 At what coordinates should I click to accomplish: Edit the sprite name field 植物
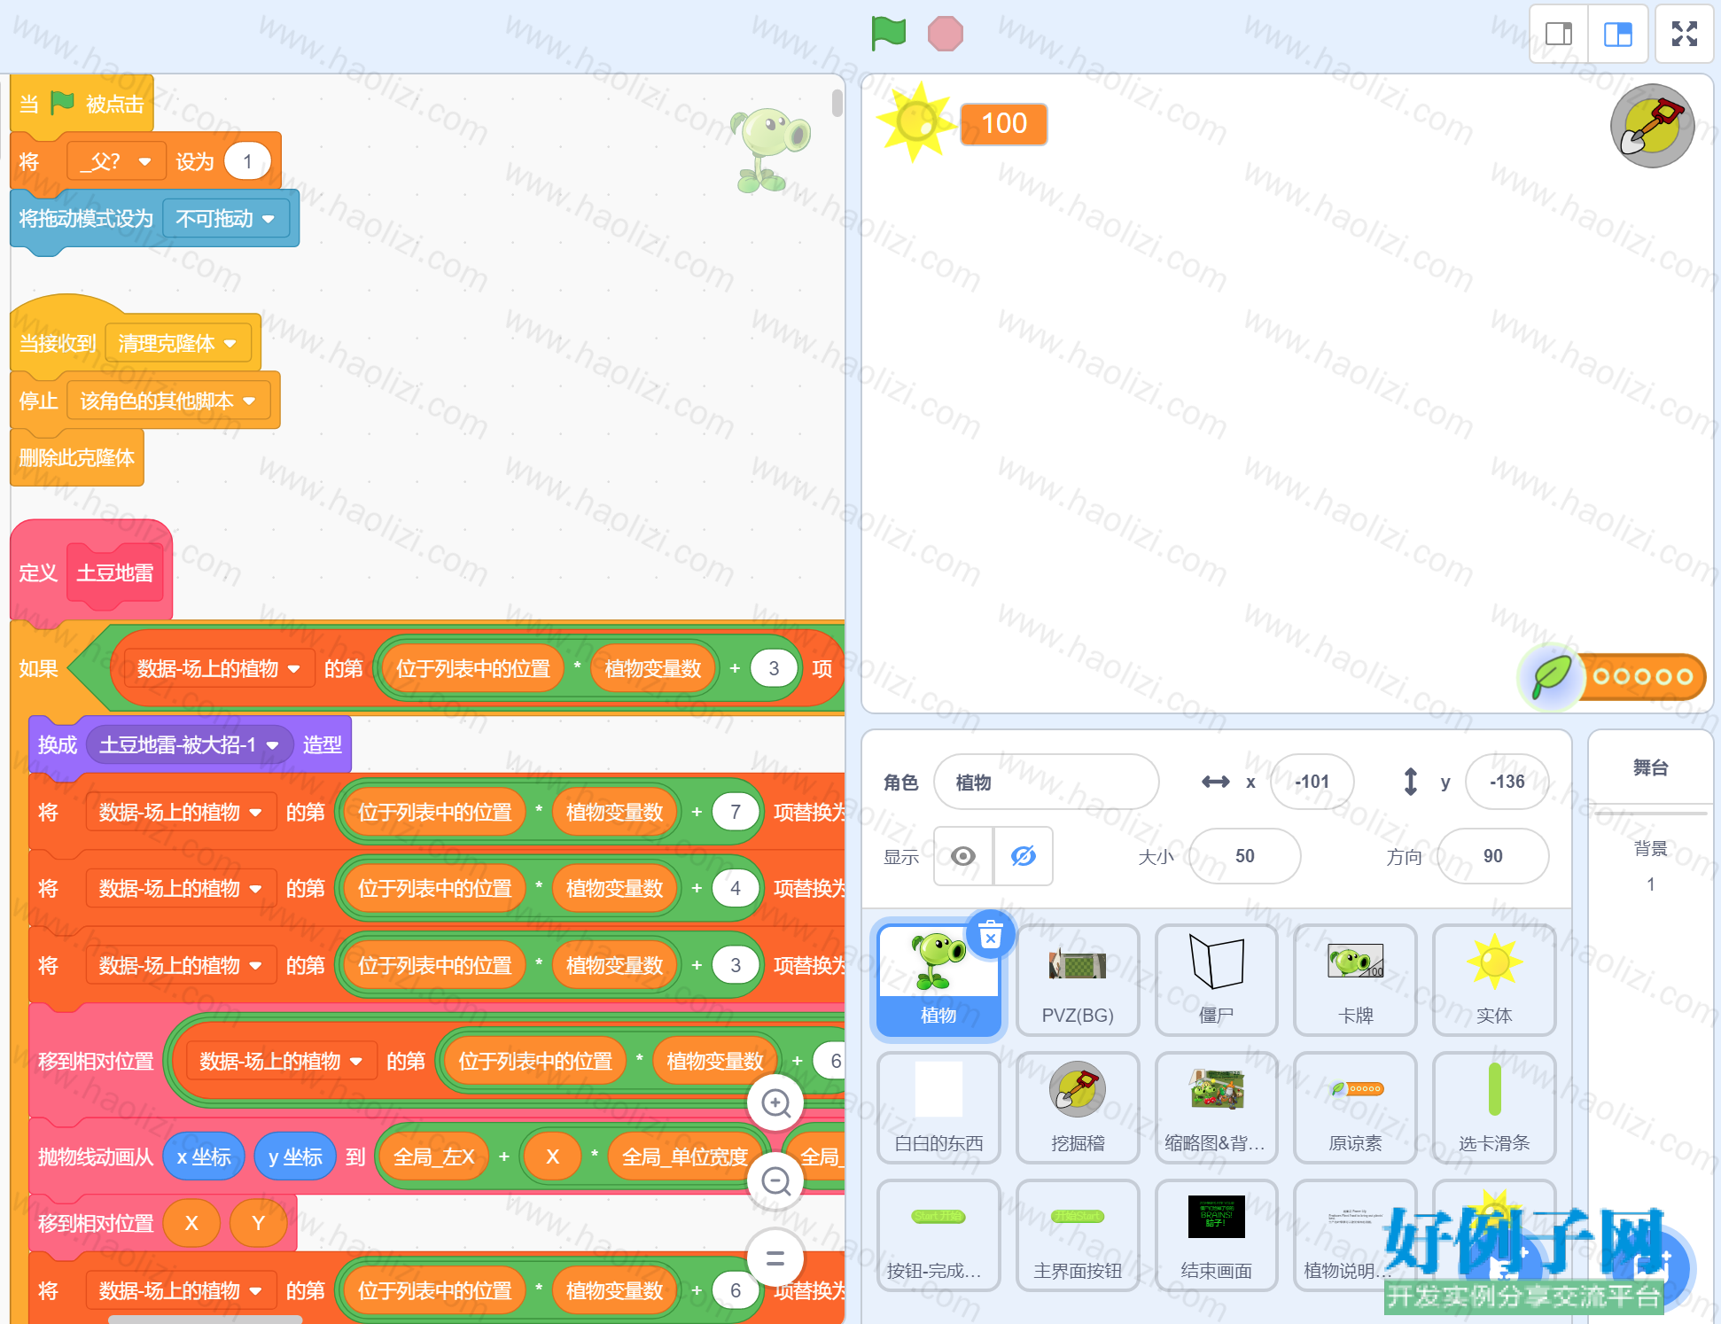click(x=1046, y=782)
